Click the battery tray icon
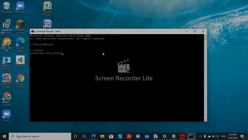248x140 pixels. [214, 136]
